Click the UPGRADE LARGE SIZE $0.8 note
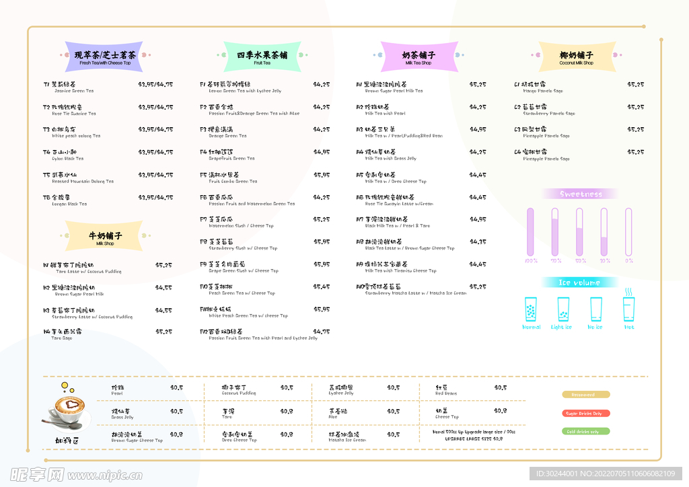The width and height of the screenshot is (689, 487). tap(474, 439)
